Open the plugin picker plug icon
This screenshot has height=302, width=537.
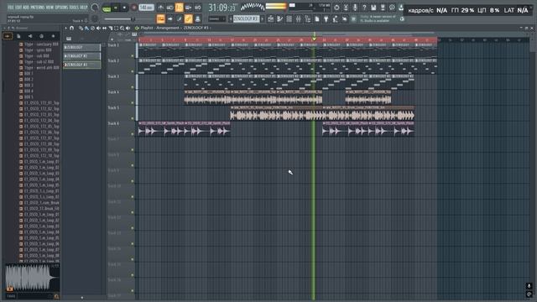[326, 19]
